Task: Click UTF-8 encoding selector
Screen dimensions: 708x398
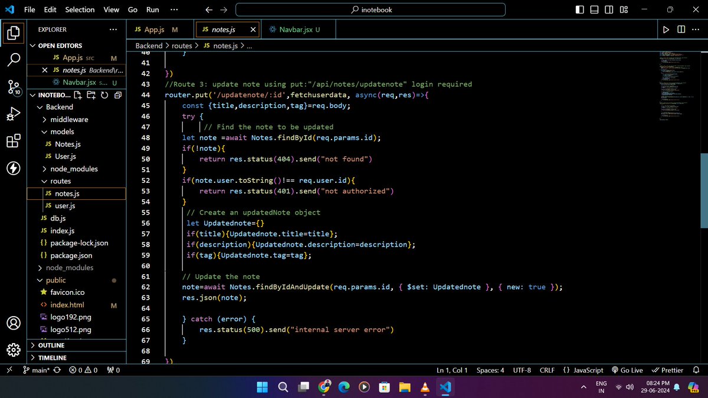Action: pyautogui.click(x=522, y=370)
